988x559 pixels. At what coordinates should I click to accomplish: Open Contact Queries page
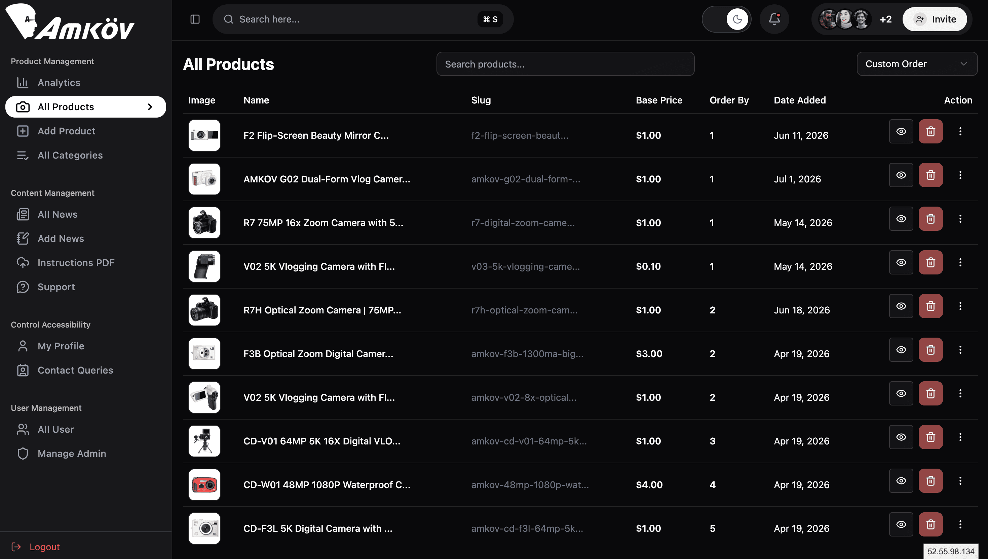pos(86,370)
